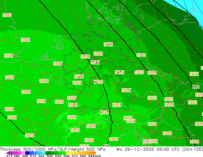Screen dimensions: 203x157
Task: Pick the light pink legend swatch
Action: (x=23, y=153)
